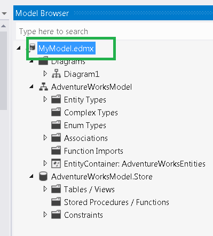This screenshot has width=213, height=236.
Task: Click the Tables / Views folder icon
Action: pos(56,189)
